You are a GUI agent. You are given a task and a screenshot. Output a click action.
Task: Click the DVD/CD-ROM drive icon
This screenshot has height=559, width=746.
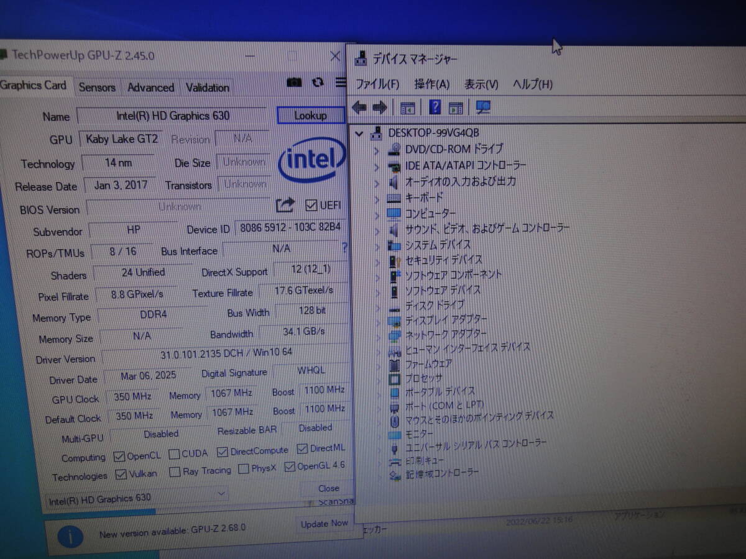coord(394,149)
